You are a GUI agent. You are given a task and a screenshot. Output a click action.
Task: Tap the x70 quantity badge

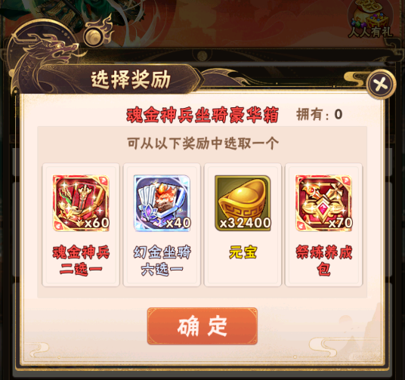click(340, 223)
